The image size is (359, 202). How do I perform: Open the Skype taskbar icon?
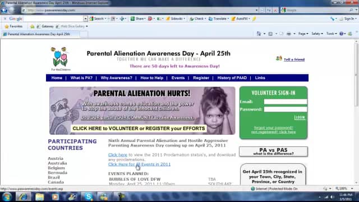point(89,197)
